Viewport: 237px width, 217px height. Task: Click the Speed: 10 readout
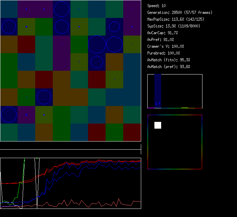click(x=157, y=6)
